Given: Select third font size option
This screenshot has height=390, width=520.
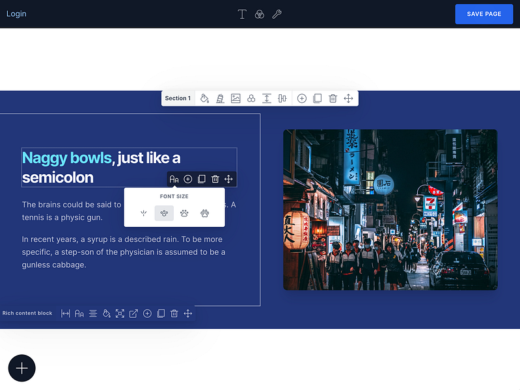Looking at the screenshot, I should tap(184, 213).
